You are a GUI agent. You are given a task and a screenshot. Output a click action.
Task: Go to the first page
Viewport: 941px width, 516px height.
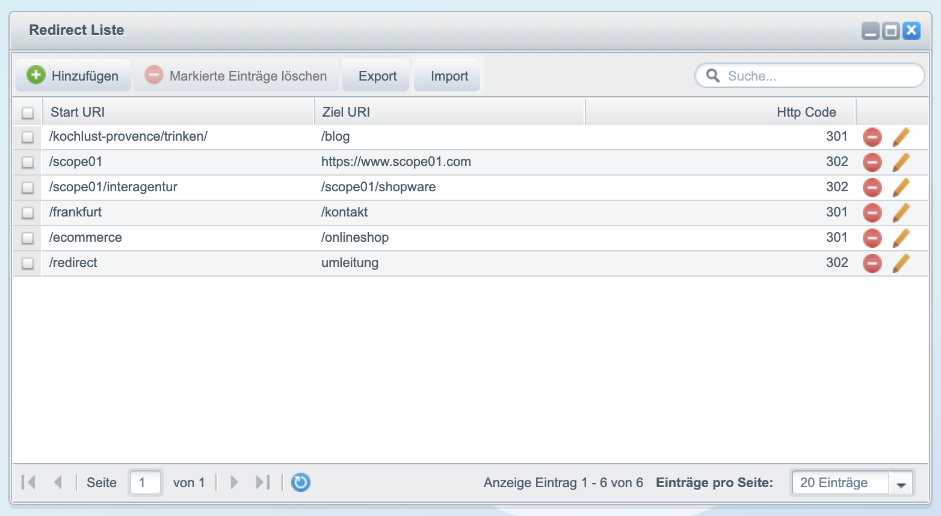tap(28, 482)
